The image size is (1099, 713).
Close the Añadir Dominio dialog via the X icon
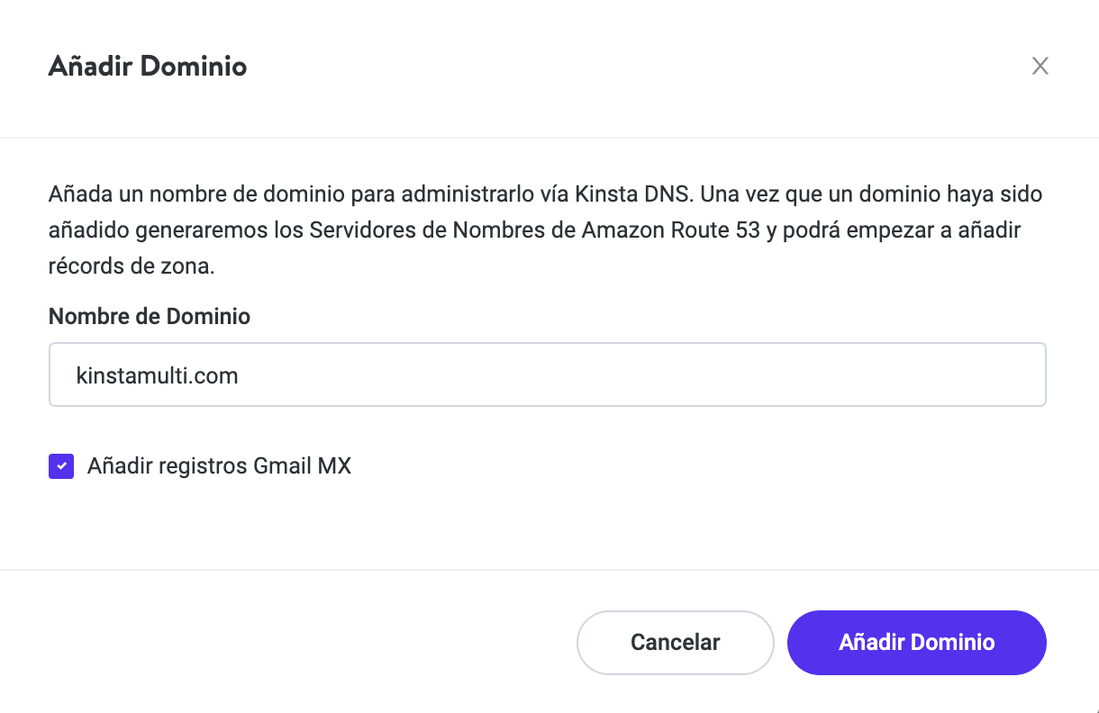coord(1040,66)
